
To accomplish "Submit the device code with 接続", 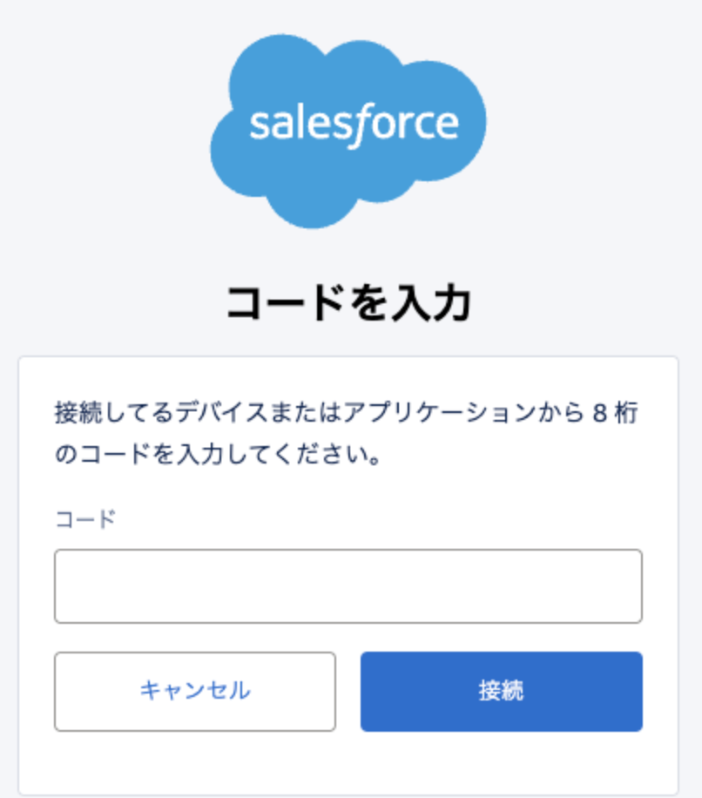I will pyautogui.click(x=501, y=691).
